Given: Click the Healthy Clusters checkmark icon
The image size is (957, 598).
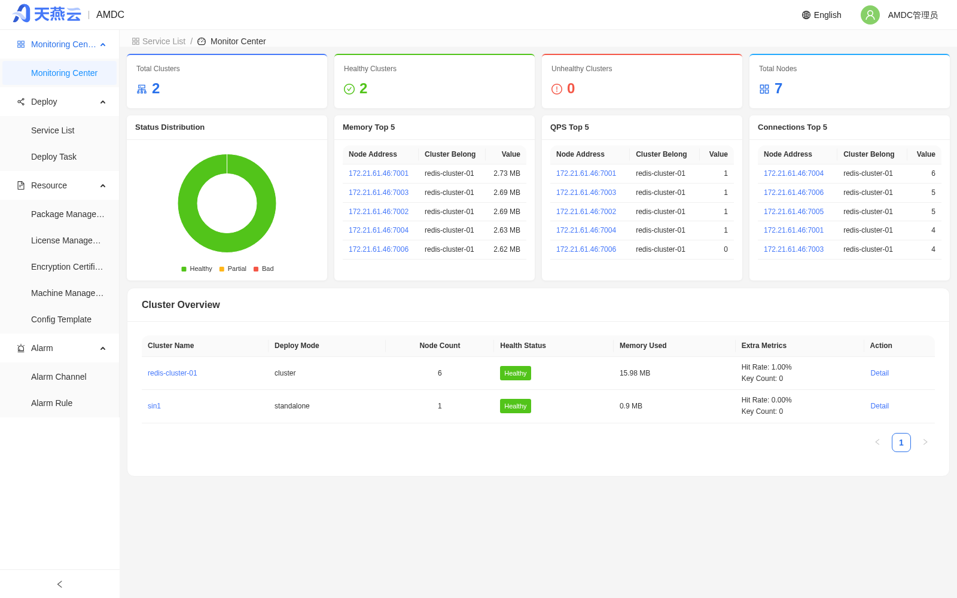Looking at the screenshot, I should pos(349,89).
